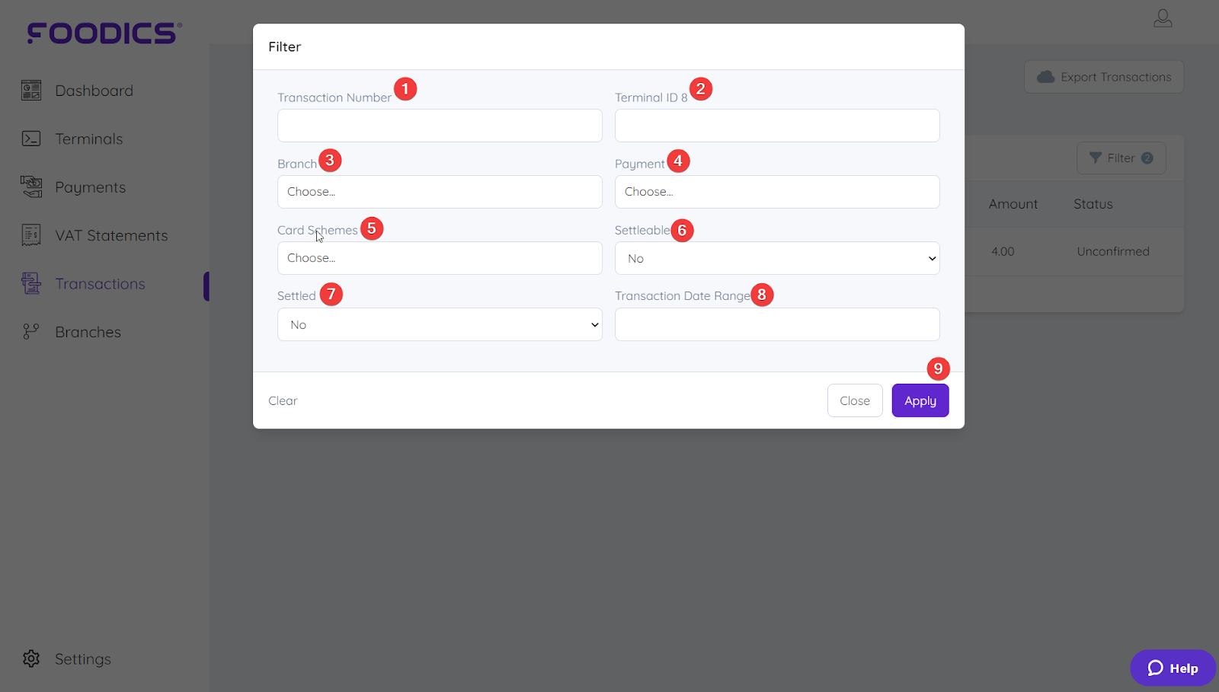Select Transactions in the sidebar menu
The image size is (1219, 692).
pos(99,283)
